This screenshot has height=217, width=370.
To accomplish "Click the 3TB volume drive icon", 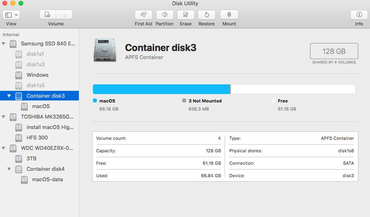I will coord(18,159).
